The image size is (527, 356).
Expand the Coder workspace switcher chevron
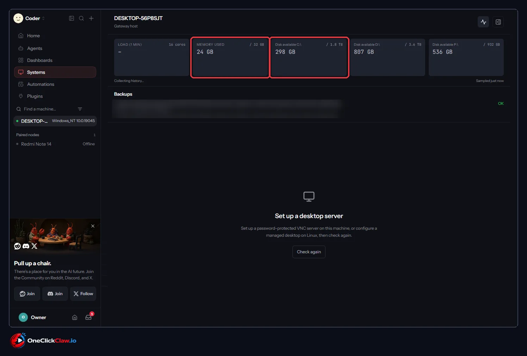(43, 18)
